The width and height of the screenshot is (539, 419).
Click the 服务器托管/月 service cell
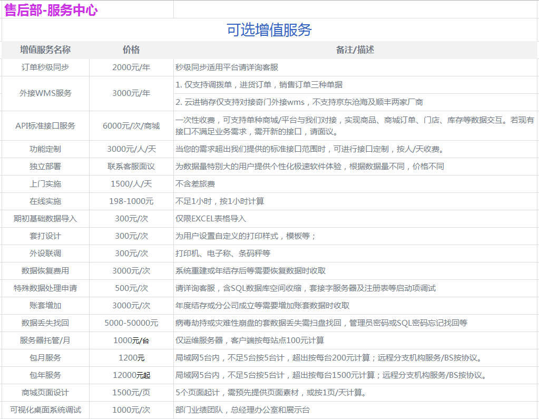45,340
